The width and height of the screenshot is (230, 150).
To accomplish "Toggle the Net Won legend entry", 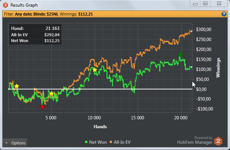I will click(x=96, y=142).
